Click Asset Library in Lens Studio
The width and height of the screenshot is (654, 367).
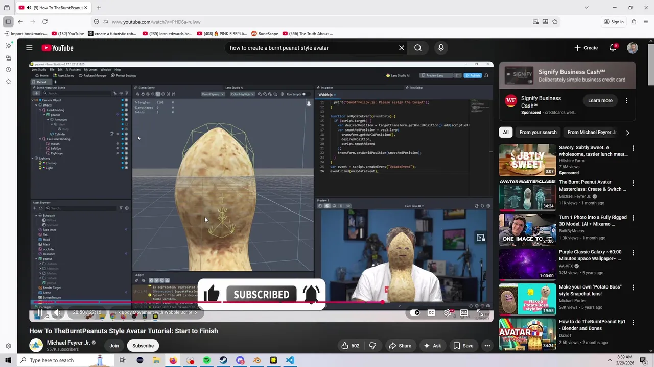tap(64, 75)
